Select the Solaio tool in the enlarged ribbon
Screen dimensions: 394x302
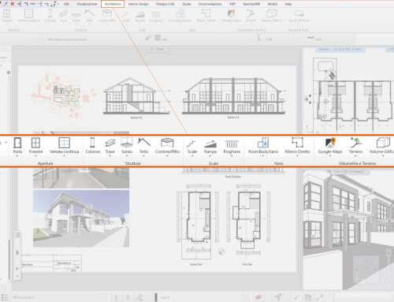click(x=127, y=146)
